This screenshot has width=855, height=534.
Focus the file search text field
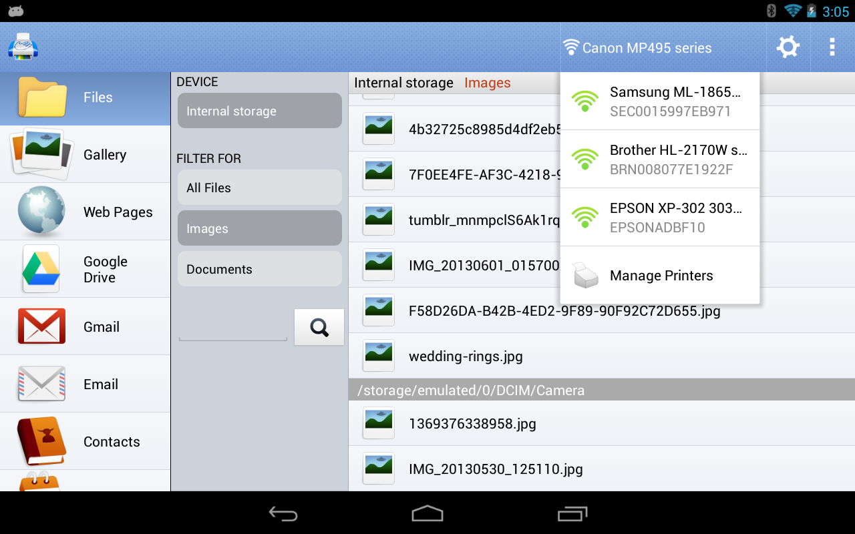(233, 329)
